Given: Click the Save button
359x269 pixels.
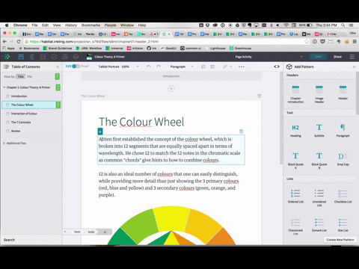Looking at the screenshot, I should click(318, 57).
